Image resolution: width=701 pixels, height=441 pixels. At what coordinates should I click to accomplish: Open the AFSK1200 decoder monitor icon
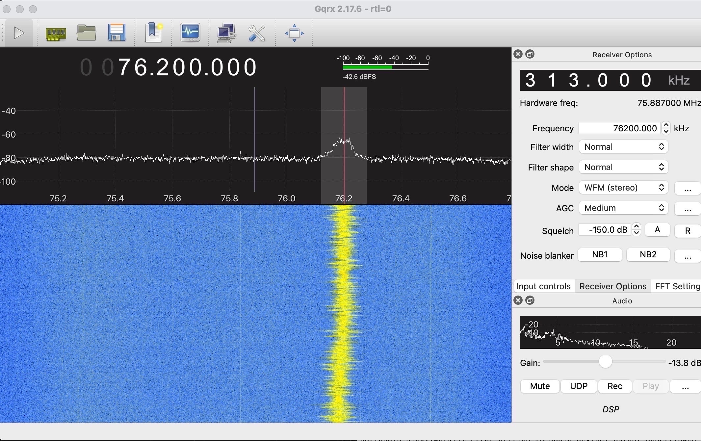190,33
